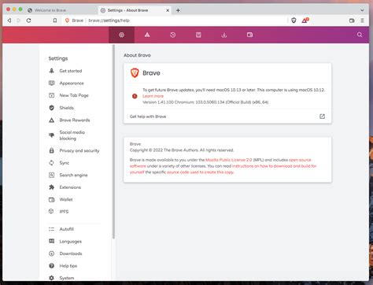
Task: Click the Brave Rewards icon with notification badge
Action: point(305,20)
